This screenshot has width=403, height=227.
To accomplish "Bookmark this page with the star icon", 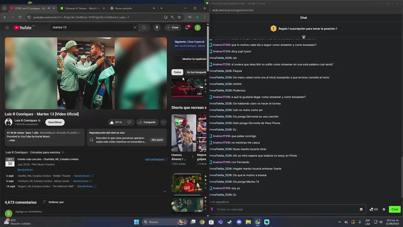I will 179,17.
